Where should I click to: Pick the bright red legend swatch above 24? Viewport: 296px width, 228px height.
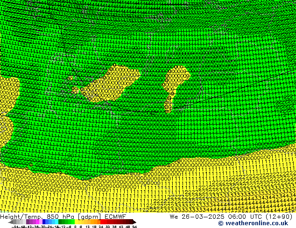(x=102, y=221)
